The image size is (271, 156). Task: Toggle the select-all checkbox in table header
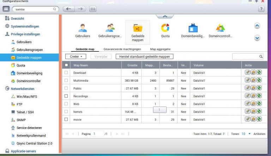pos(66,65)
